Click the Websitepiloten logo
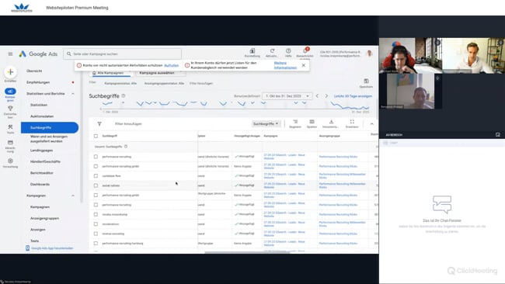 [22, 8]
